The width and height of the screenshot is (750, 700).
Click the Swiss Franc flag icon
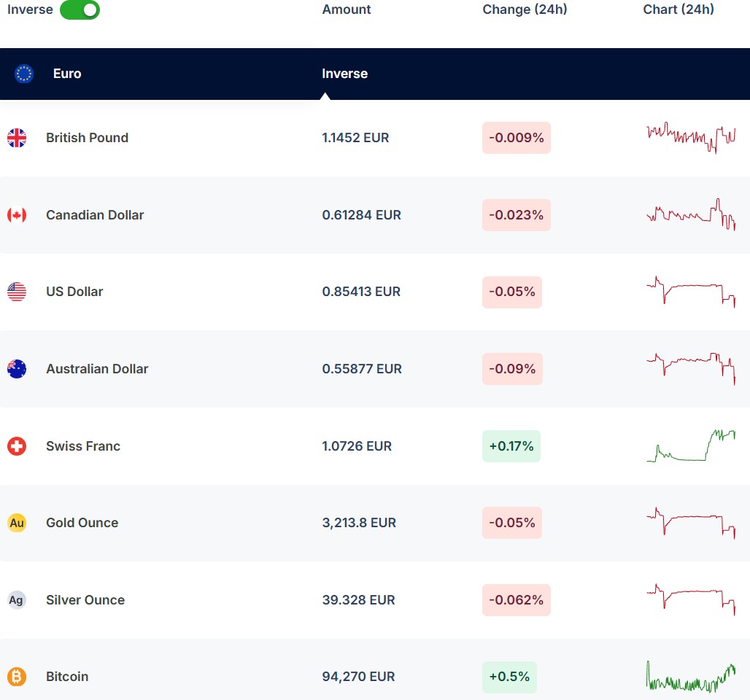click(17, 446)
